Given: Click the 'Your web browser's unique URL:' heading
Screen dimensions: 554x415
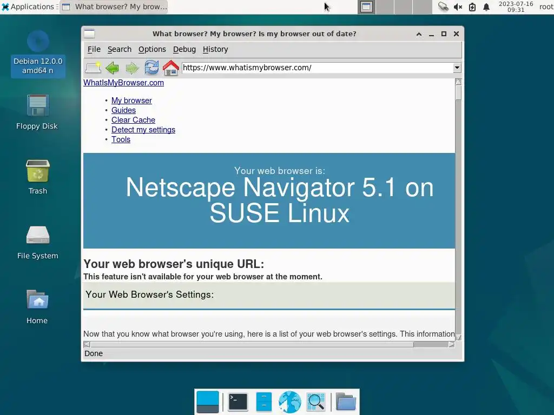Looking at the screenshot, I should tap(174, 264).
